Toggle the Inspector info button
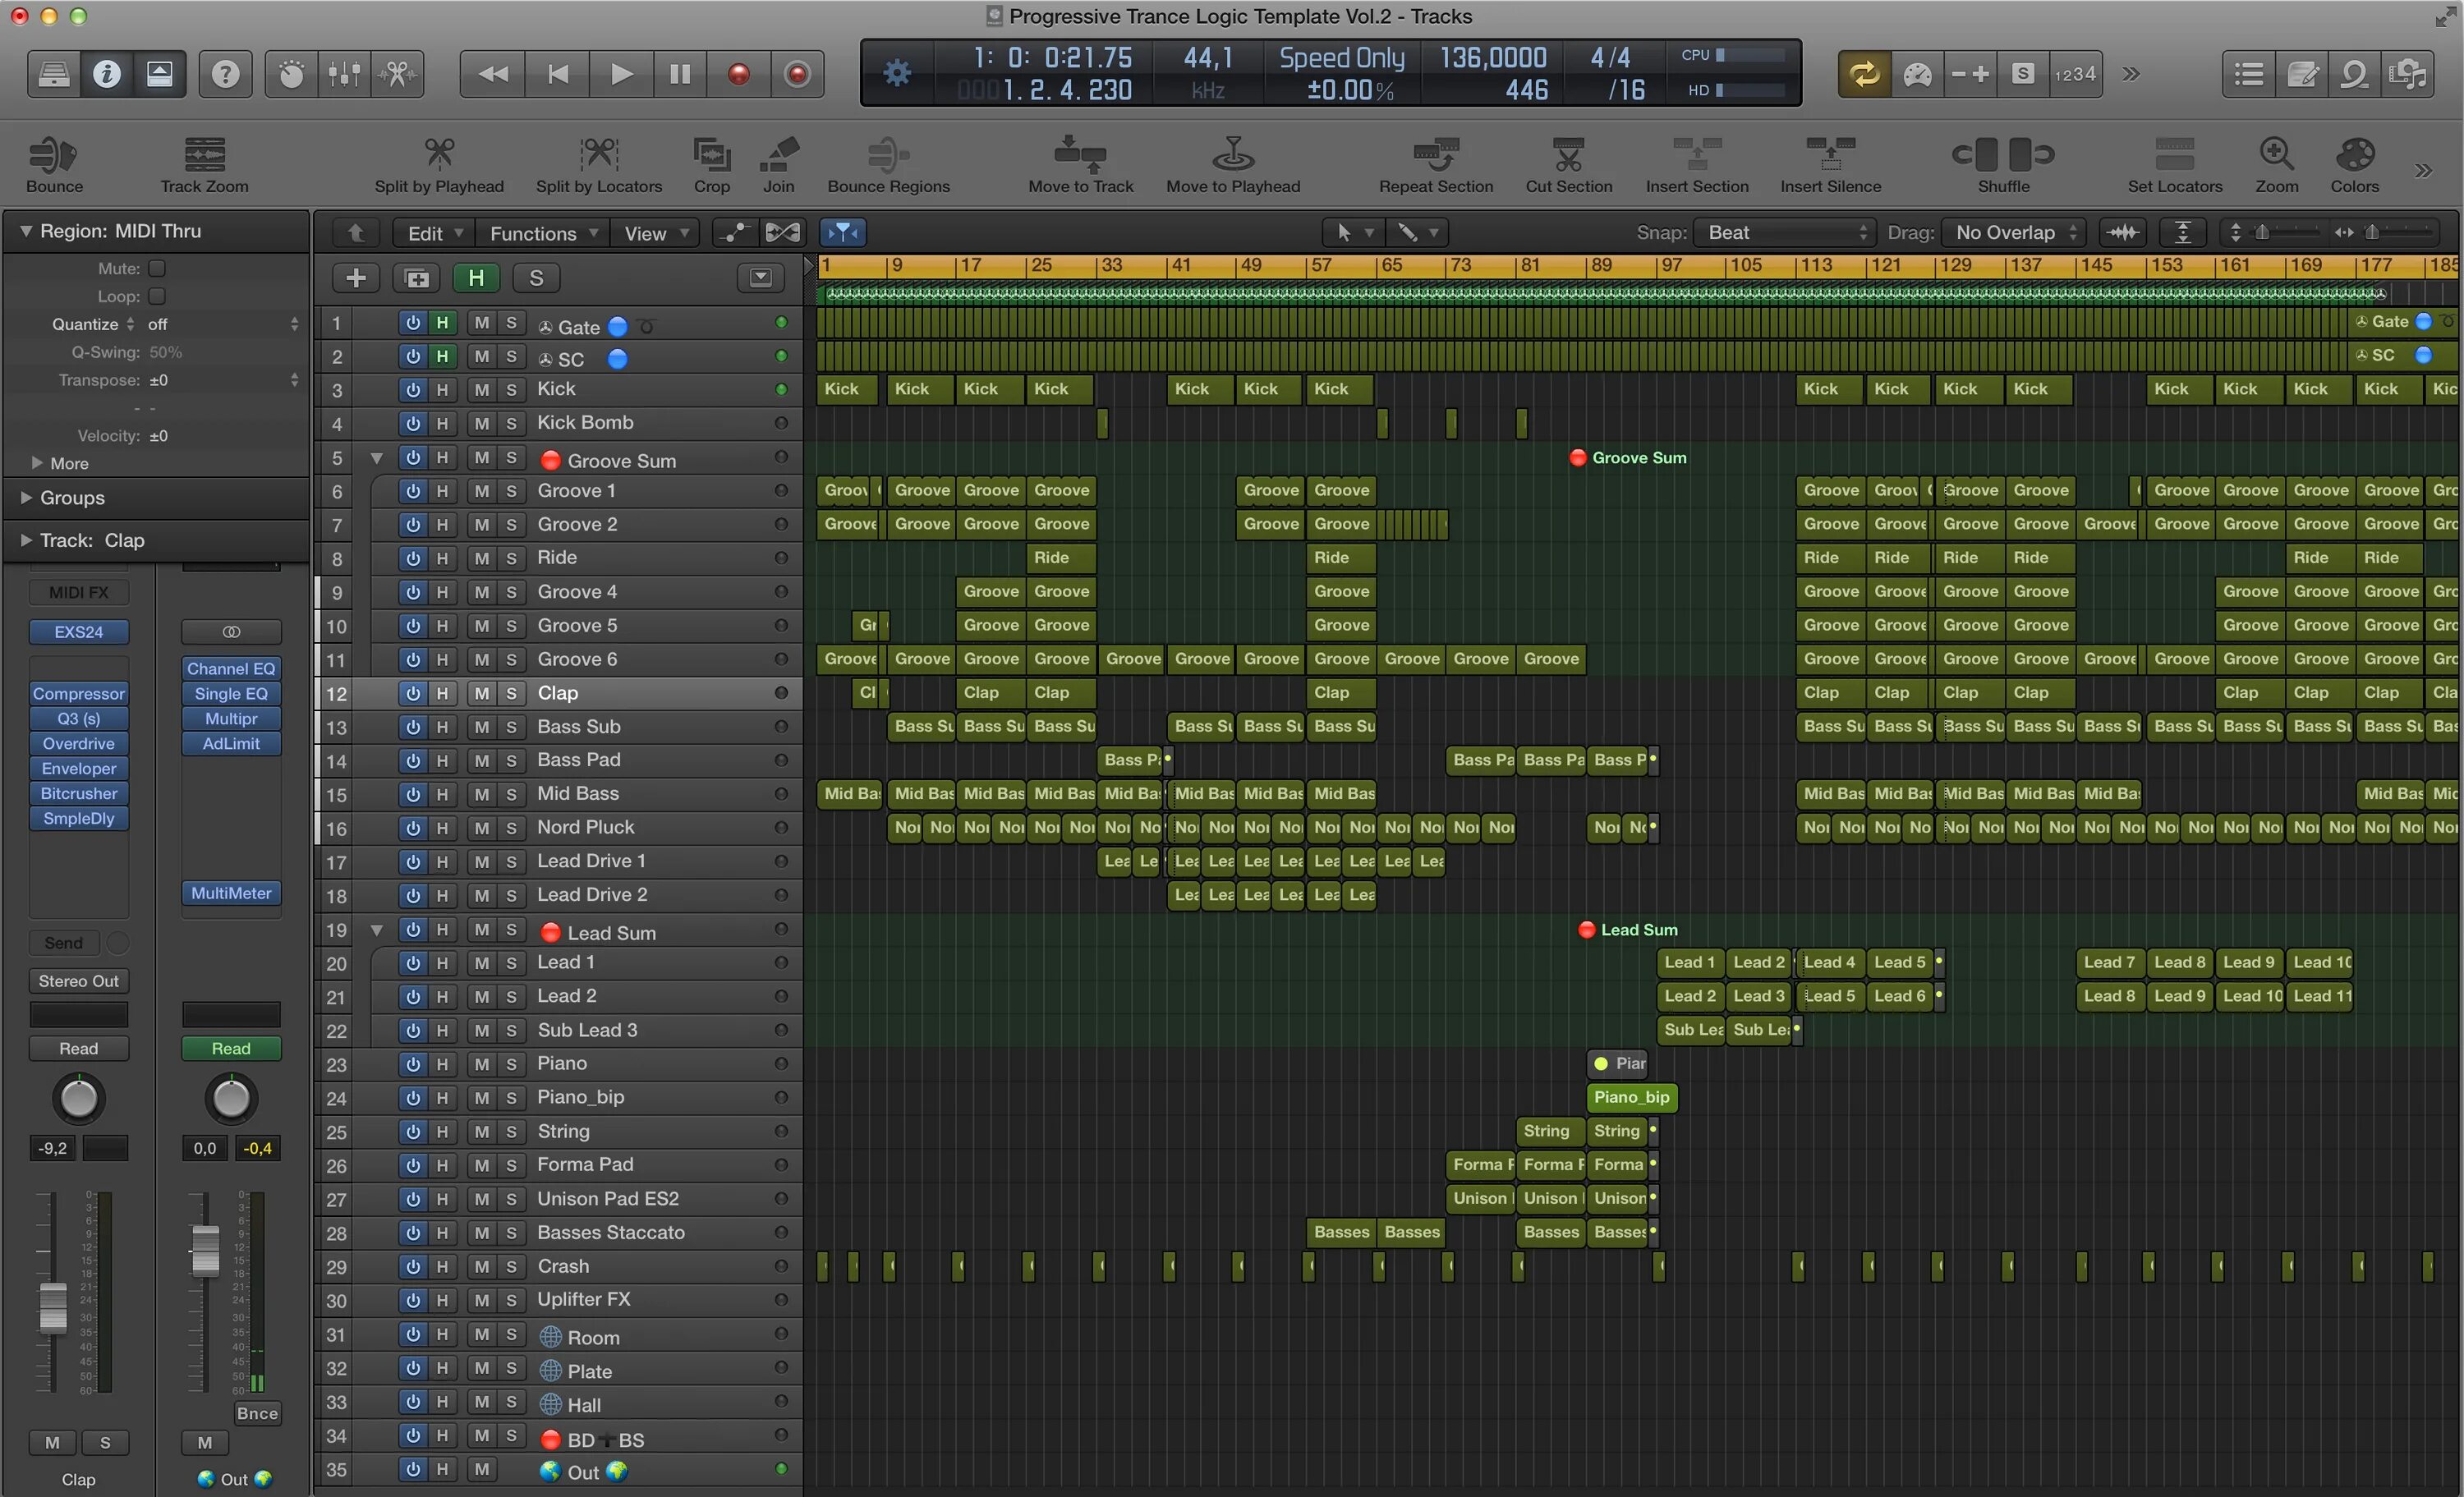The image size is (2464, 1497). click(x=107, y=74)
